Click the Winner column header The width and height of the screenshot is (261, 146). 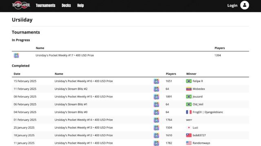click(x=191, y=74)
